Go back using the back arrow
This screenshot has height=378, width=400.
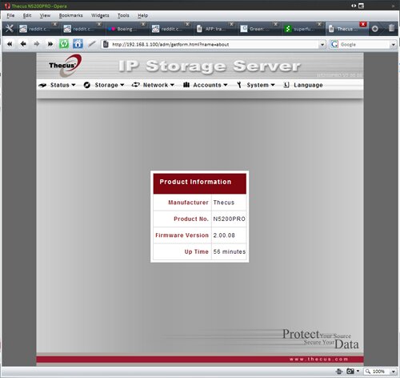pos(23,44)
